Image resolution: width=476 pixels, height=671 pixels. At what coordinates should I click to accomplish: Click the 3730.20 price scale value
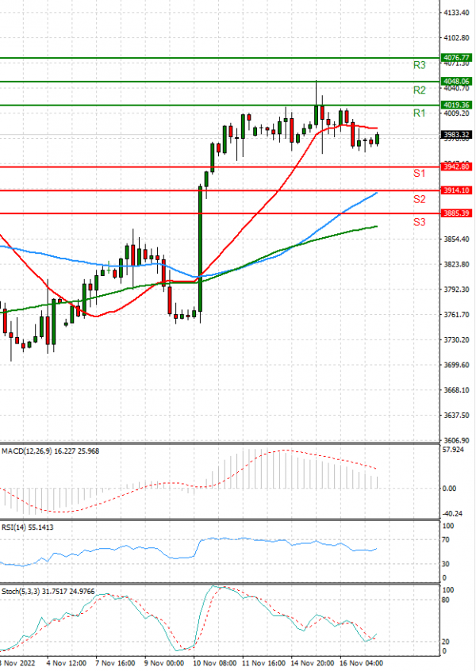click(x=456, y=339)
